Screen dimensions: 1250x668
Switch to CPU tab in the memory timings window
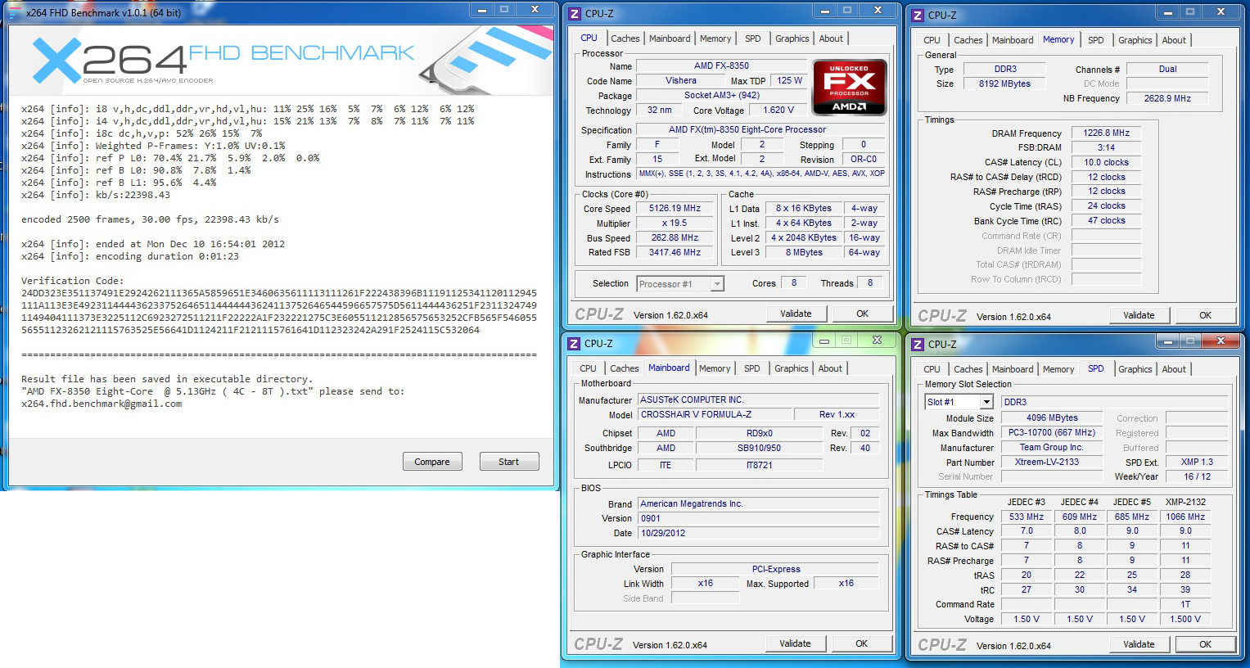coord(932,40)
